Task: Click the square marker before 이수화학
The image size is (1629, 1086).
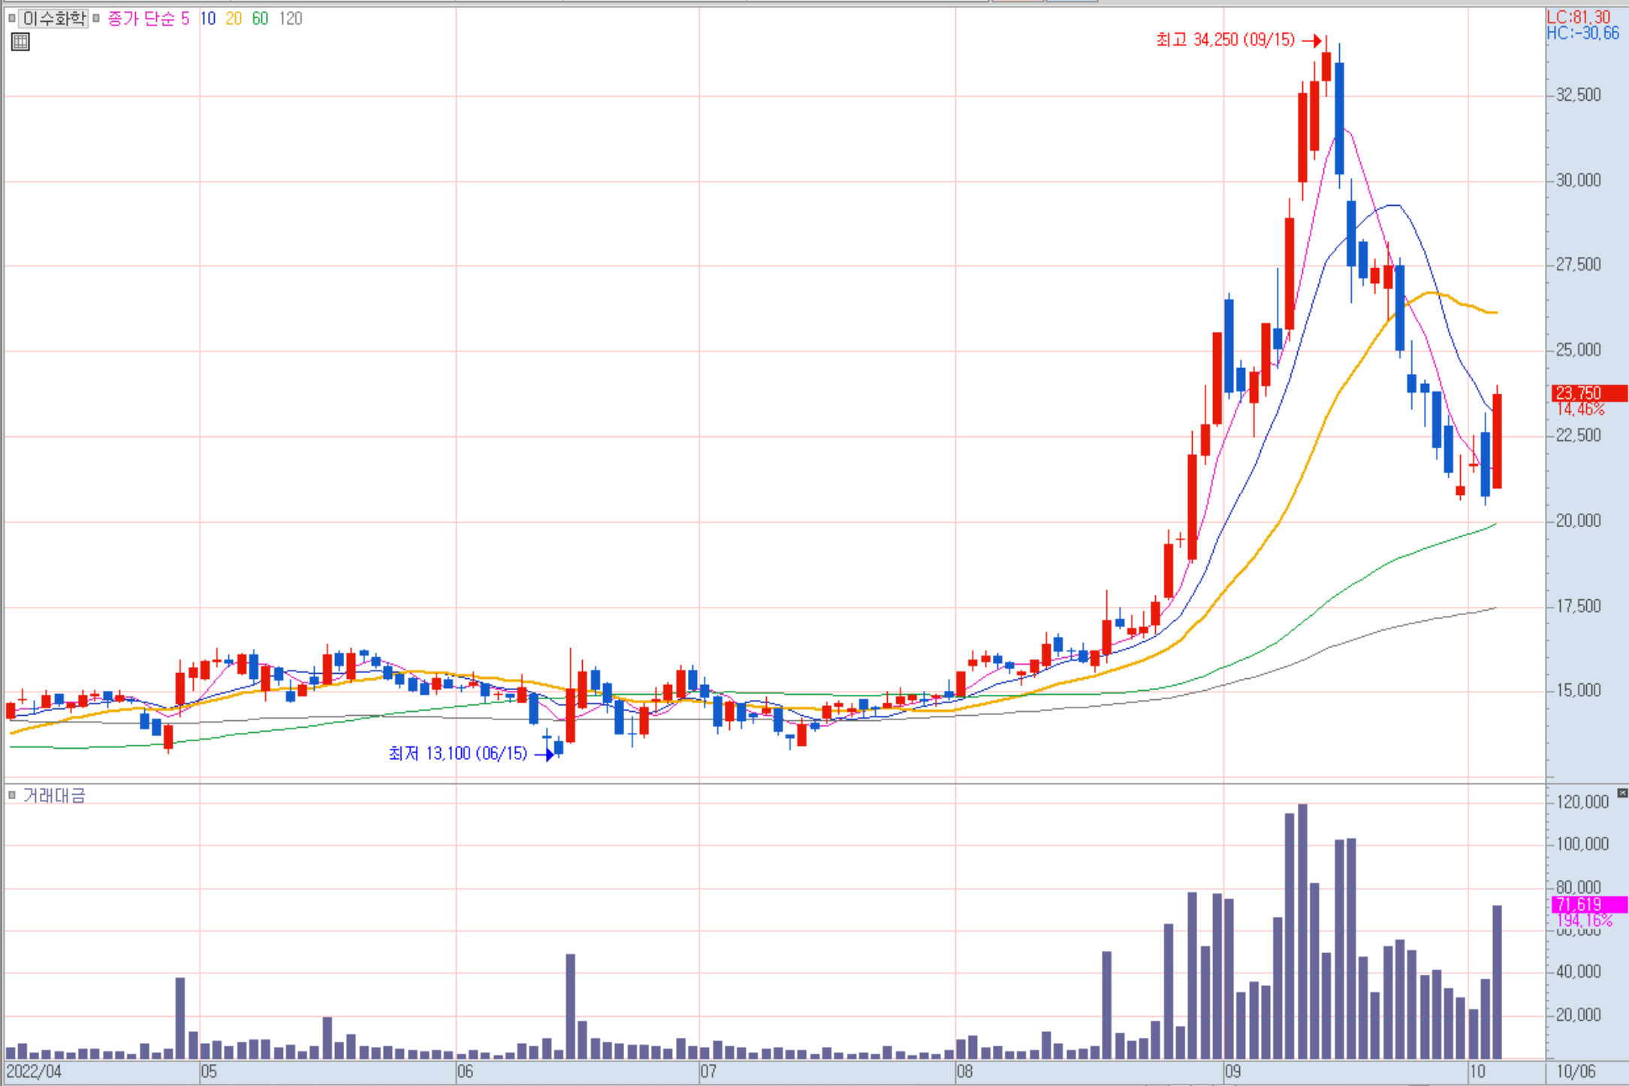Action: pyautogui.click(x=11, y=18)
